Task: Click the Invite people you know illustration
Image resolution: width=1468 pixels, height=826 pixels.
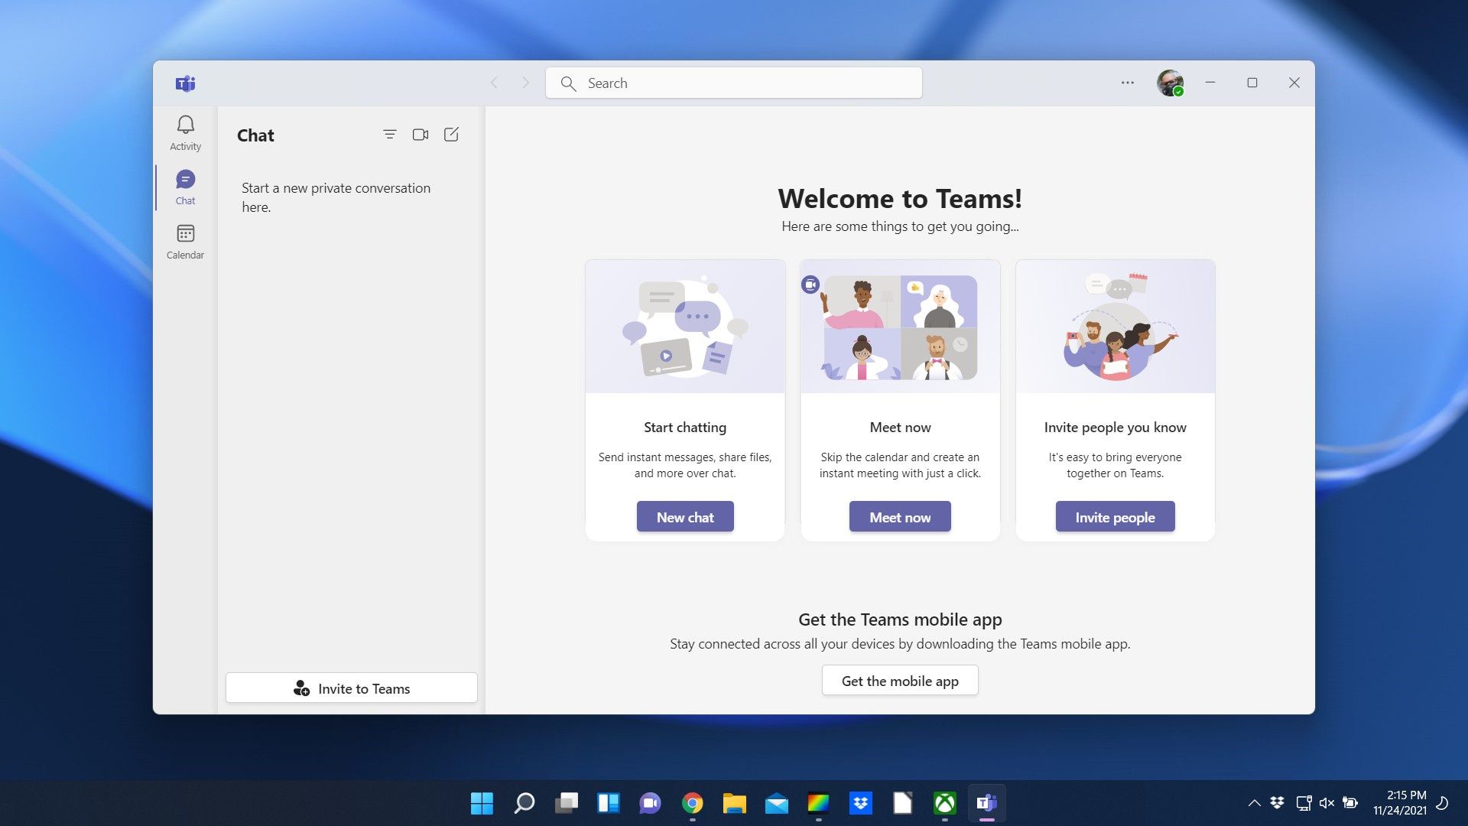Action: (x=1115, y=327)
